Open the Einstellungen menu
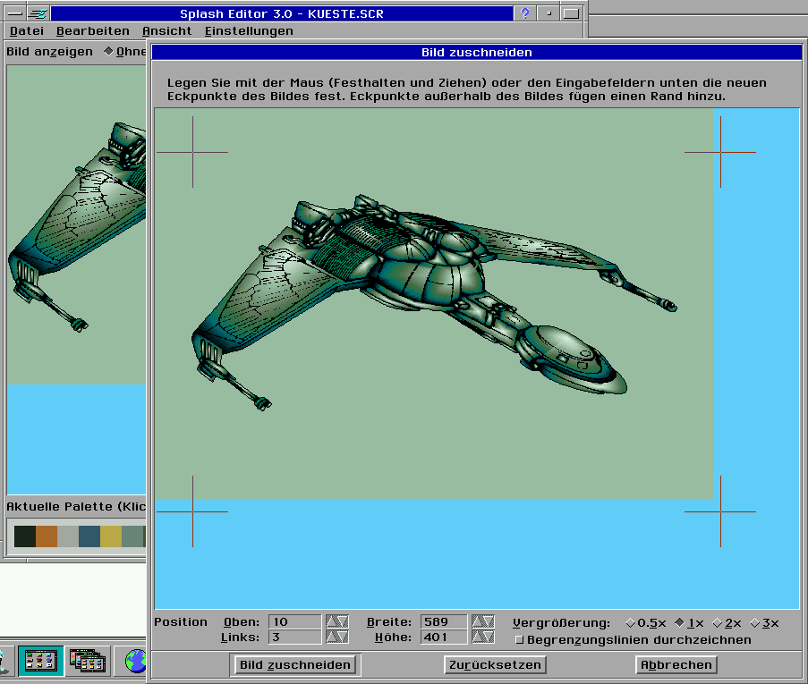Image resolution: width=808 pixels, height=684 pixels. pos(249,30)
